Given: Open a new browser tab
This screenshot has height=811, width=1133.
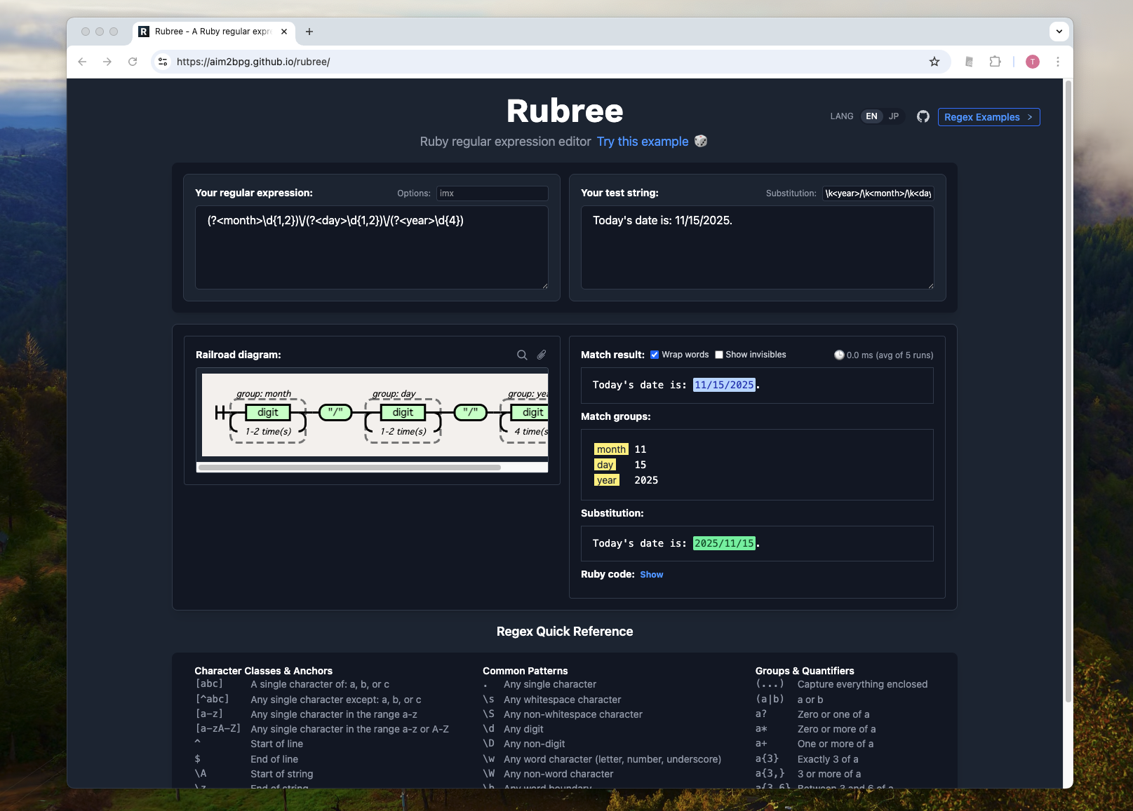Looking at the screenshot, I should [309, 32].
